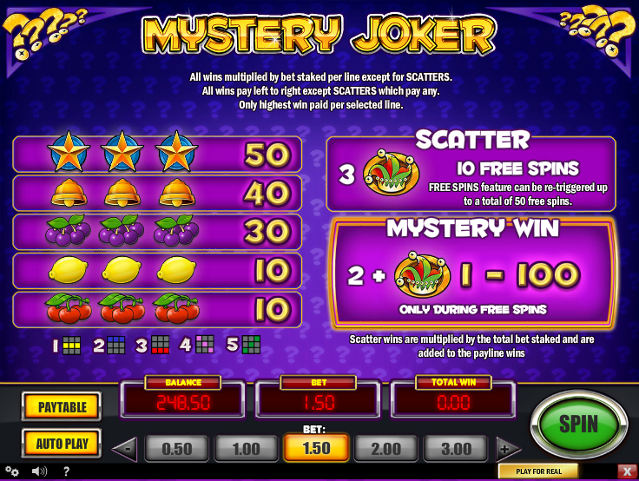Mute the game sound speaker icon
Viewport: 639px width, 481px height.
tap(40, 471)
